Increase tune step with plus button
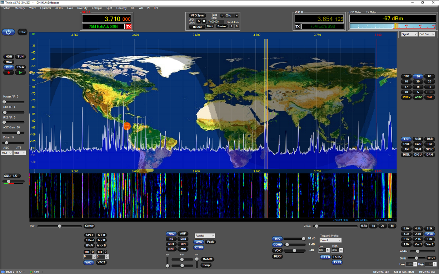 click(236, 16)
